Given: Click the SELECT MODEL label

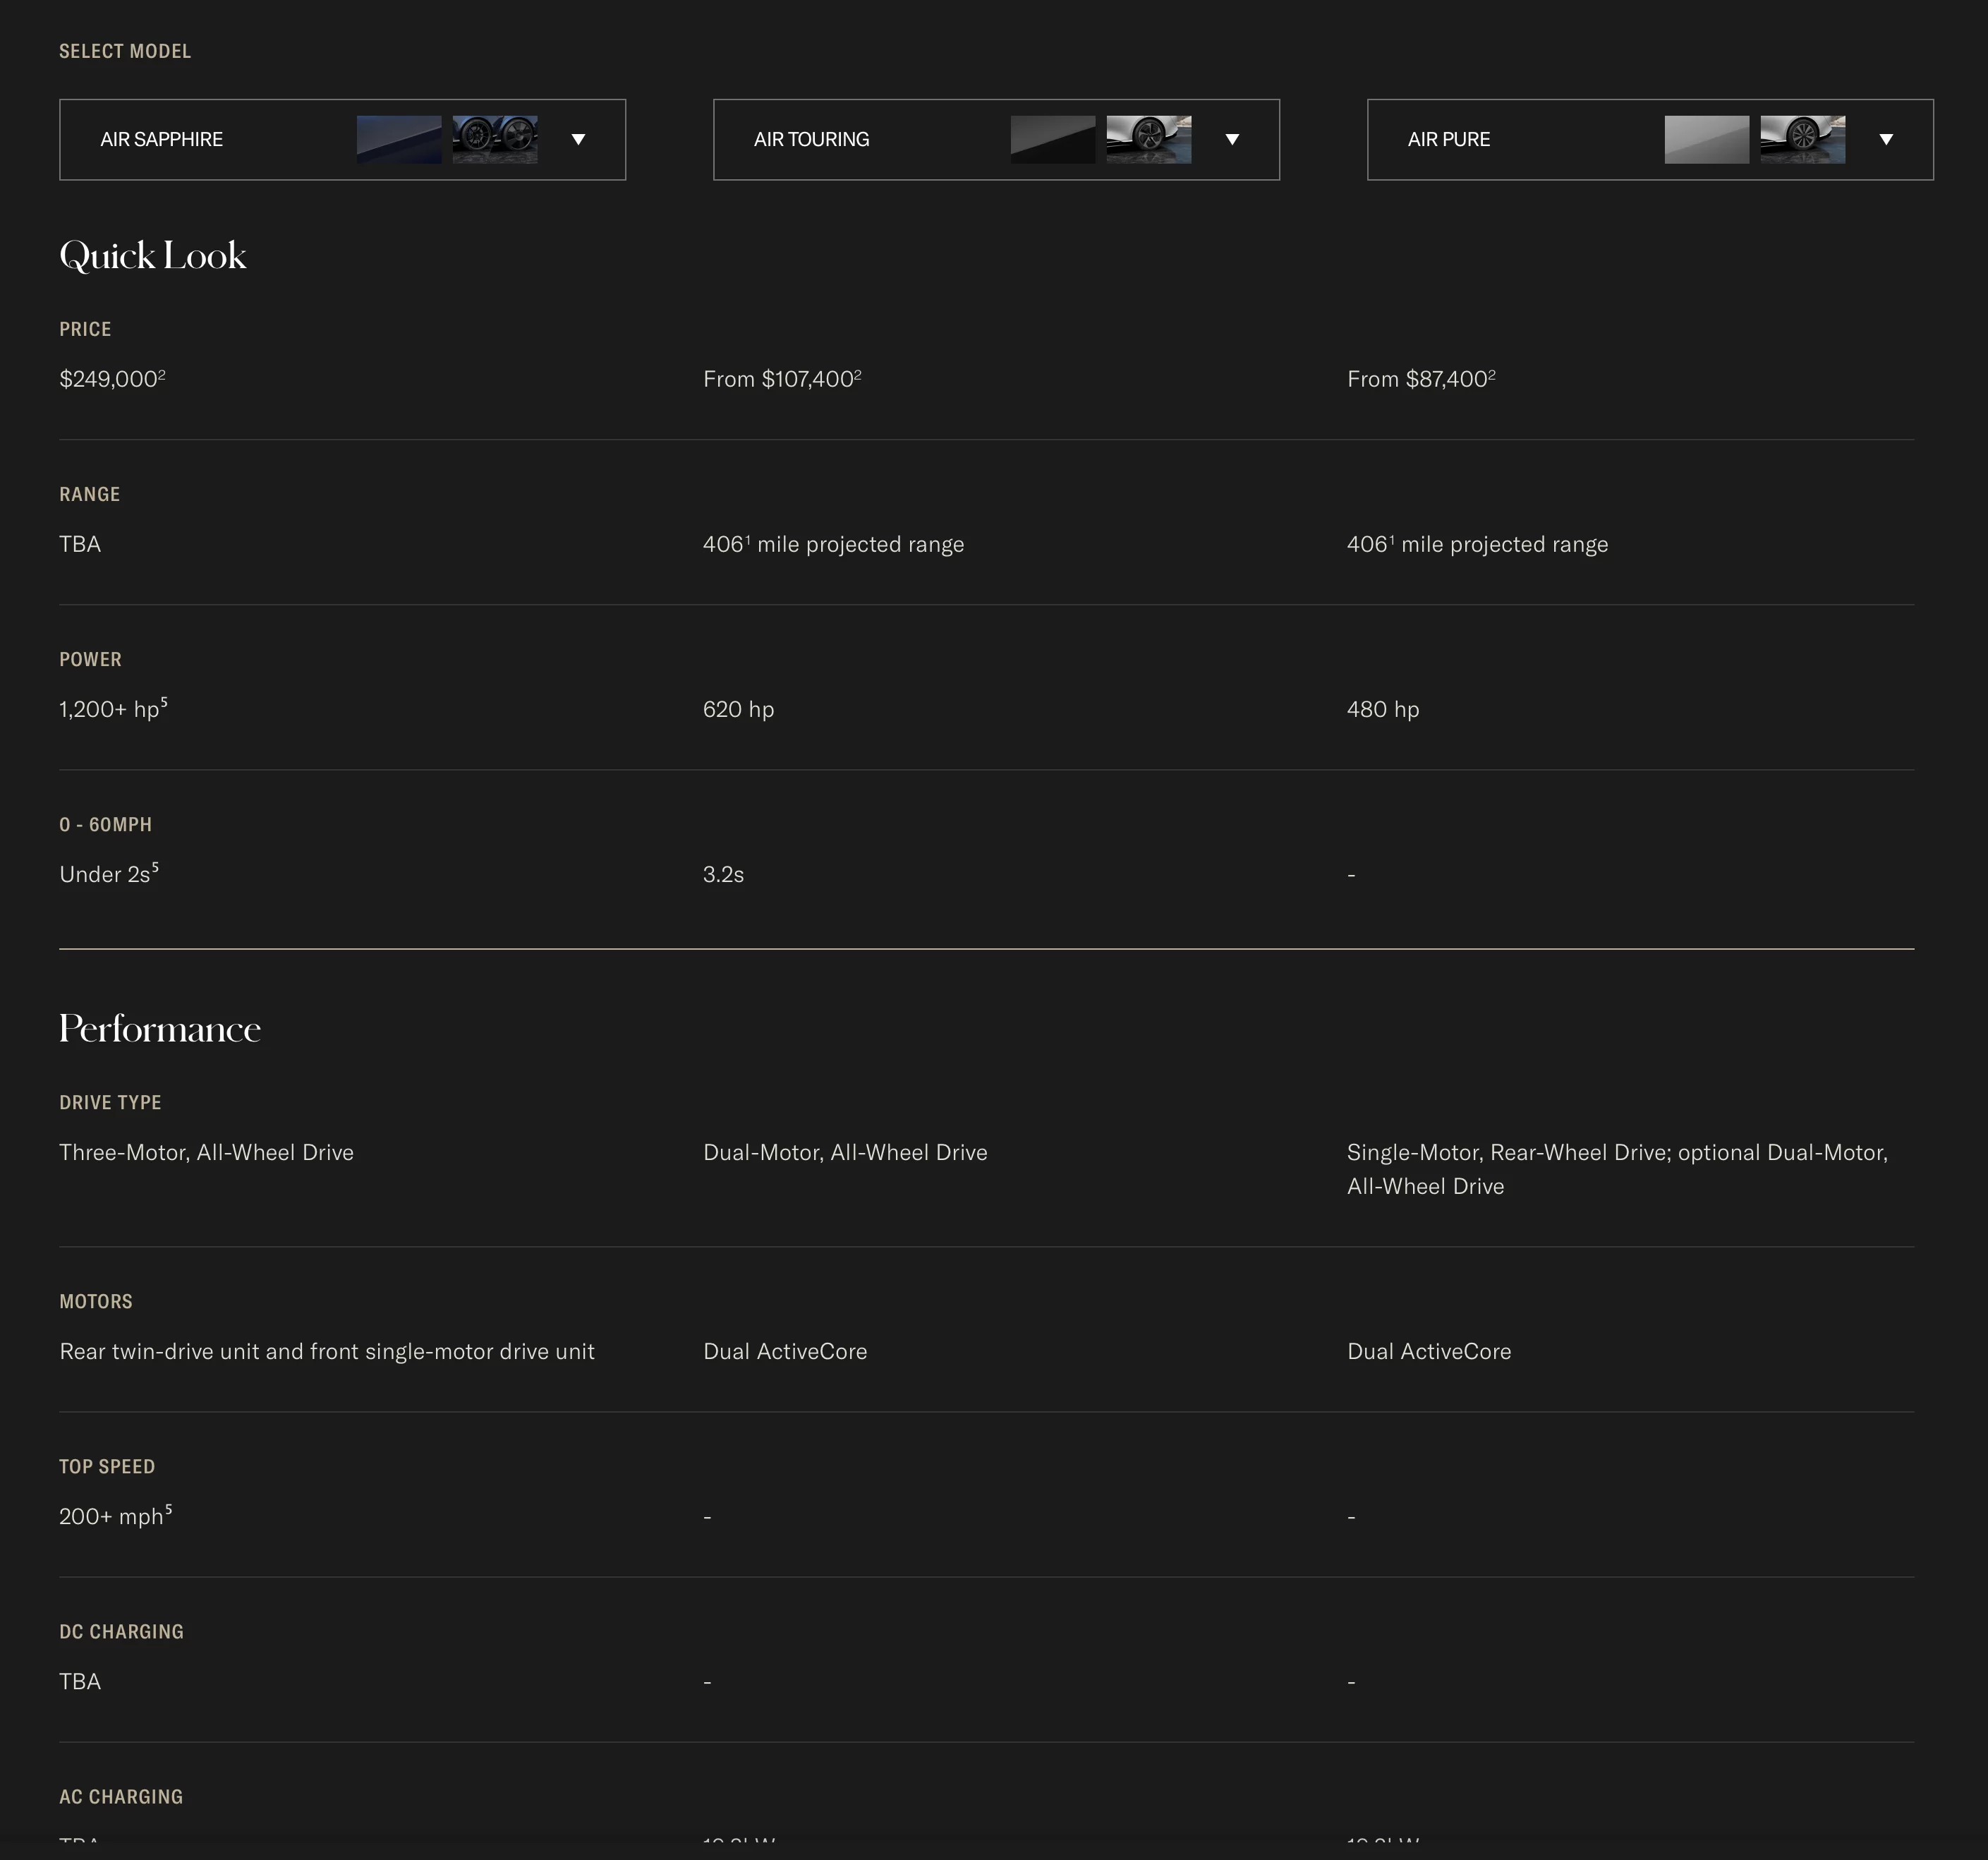Looking at the screenshot, I should [125, 51].
